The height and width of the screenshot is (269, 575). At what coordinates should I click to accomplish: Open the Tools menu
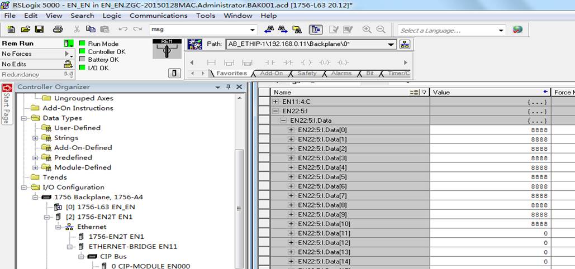[206, 16]
